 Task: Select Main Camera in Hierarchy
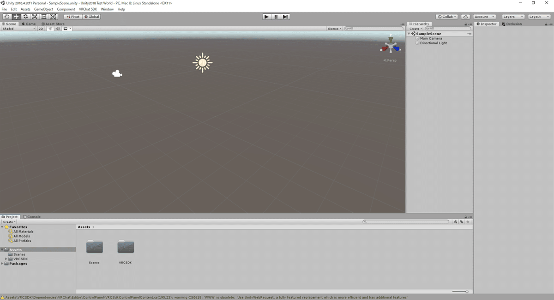click(431, 38)
